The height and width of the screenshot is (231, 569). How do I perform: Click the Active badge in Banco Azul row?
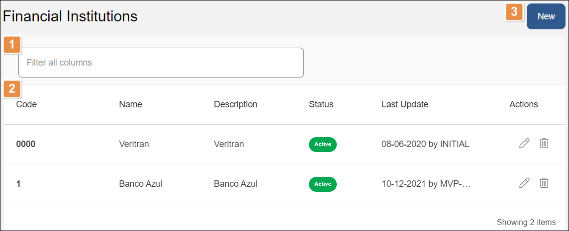coord(323,184)
